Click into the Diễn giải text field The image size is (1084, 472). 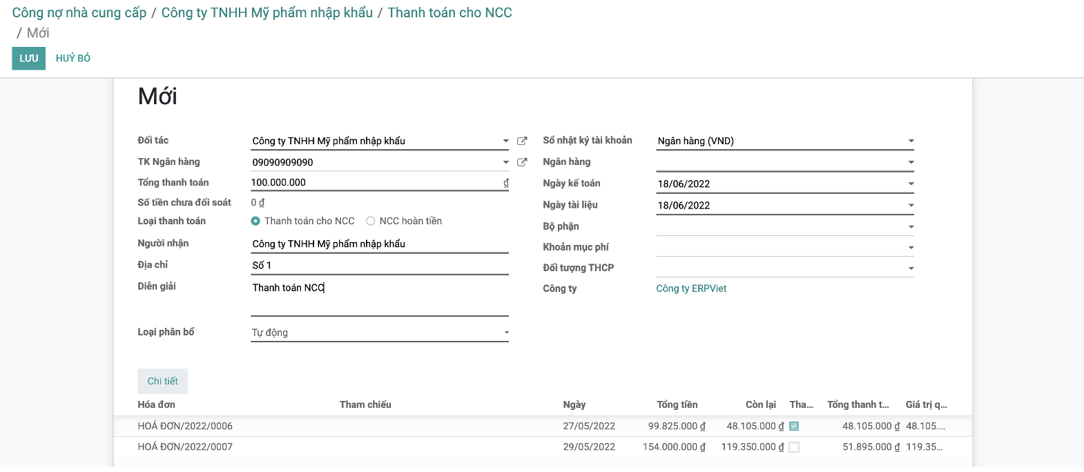coord(380,298)
